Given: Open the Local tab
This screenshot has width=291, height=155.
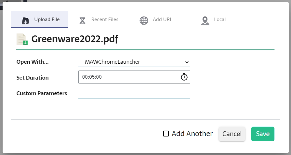Looking at the screenshot, I should (220, 19).
